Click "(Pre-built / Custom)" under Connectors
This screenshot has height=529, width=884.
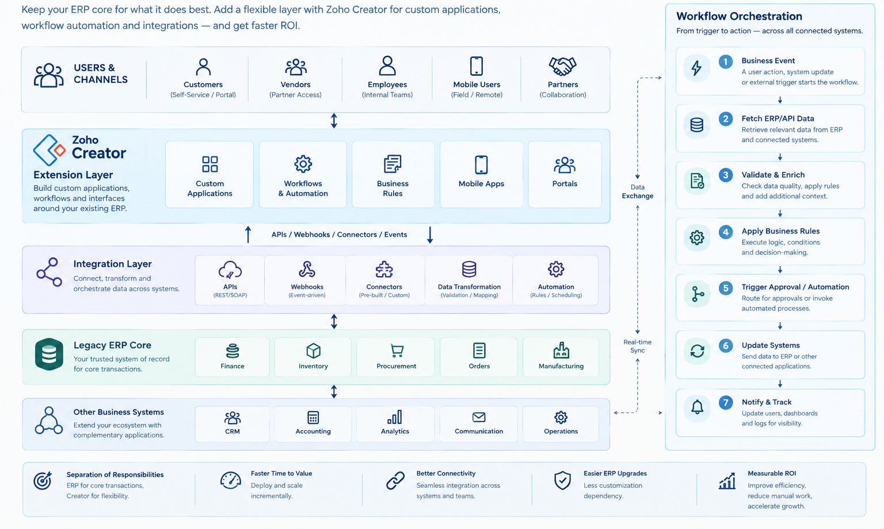point(384,295)
